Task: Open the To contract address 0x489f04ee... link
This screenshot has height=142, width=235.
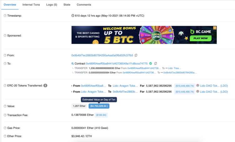Action: (x=117, y=63)
